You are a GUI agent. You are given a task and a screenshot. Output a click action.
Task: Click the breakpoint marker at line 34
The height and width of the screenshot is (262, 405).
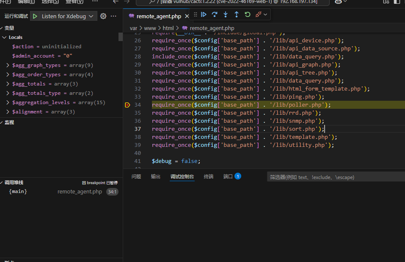[127, 105]
